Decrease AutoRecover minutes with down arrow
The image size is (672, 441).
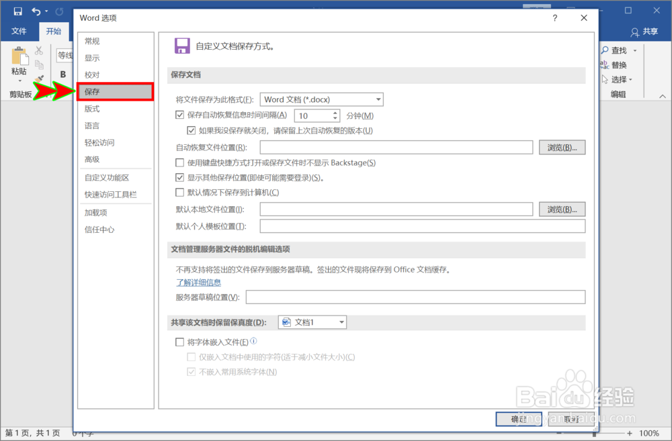coord(335,119)
